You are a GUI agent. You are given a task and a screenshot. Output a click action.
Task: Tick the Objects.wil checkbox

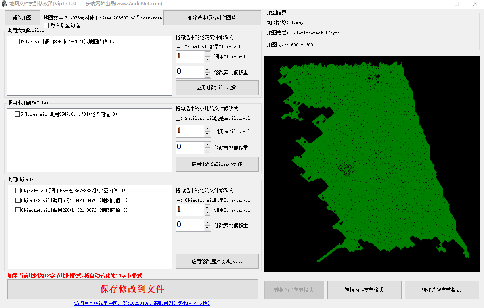18,191
